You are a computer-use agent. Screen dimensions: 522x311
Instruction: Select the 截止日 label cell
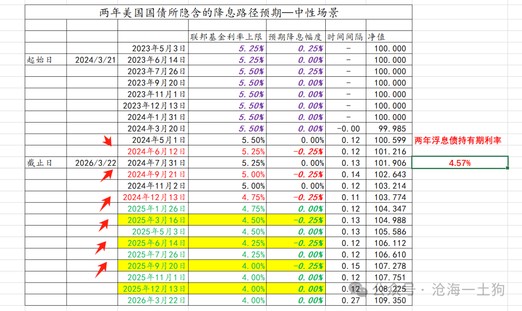46,163
